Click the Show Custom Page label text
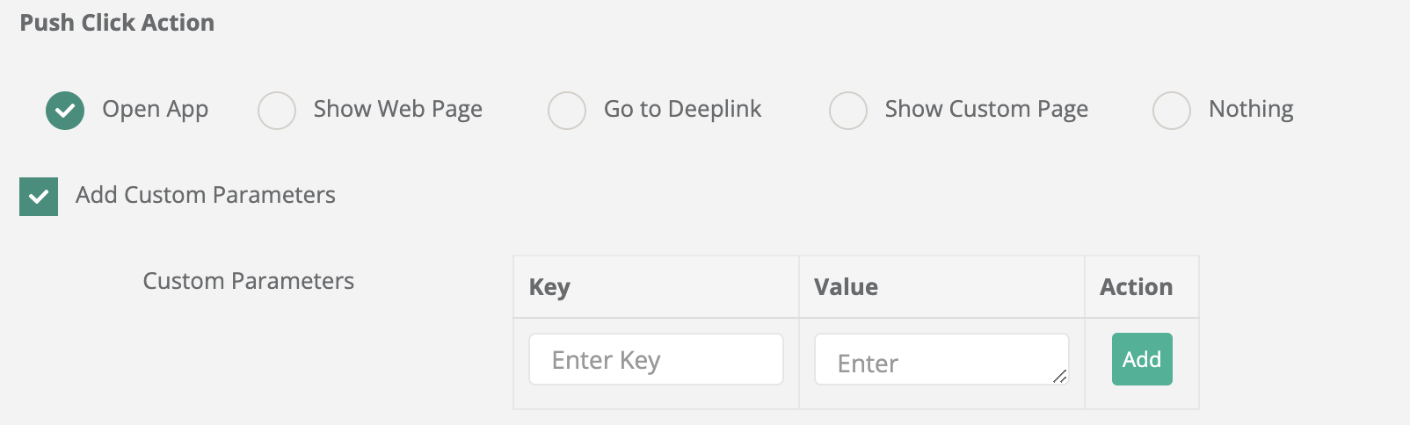This screenshot has width=1410, height=425. tap(986, 109)
